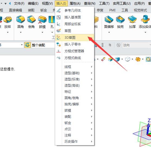This screenshot has height=150, width=151.
Task: Open the 造型(高级) submenu
Action: (x=75, y=85)
